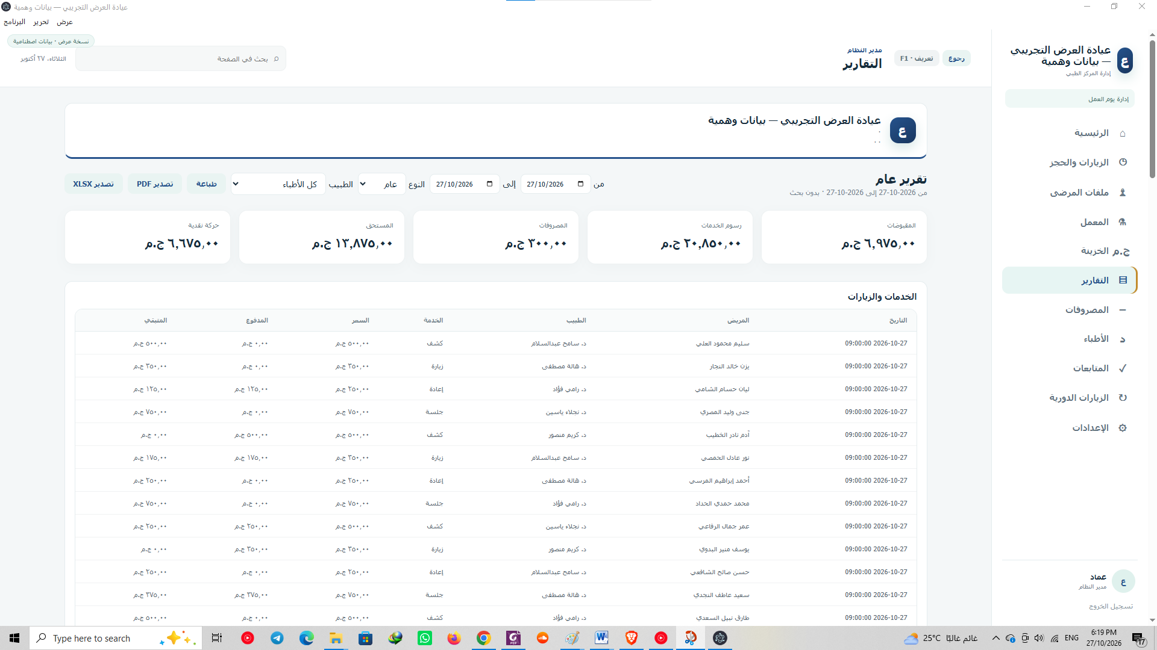Click the حركة نقدية summary card
The height and width of the screenshot is (650, 1157).
pyautogui.click(x=148, y=237)
